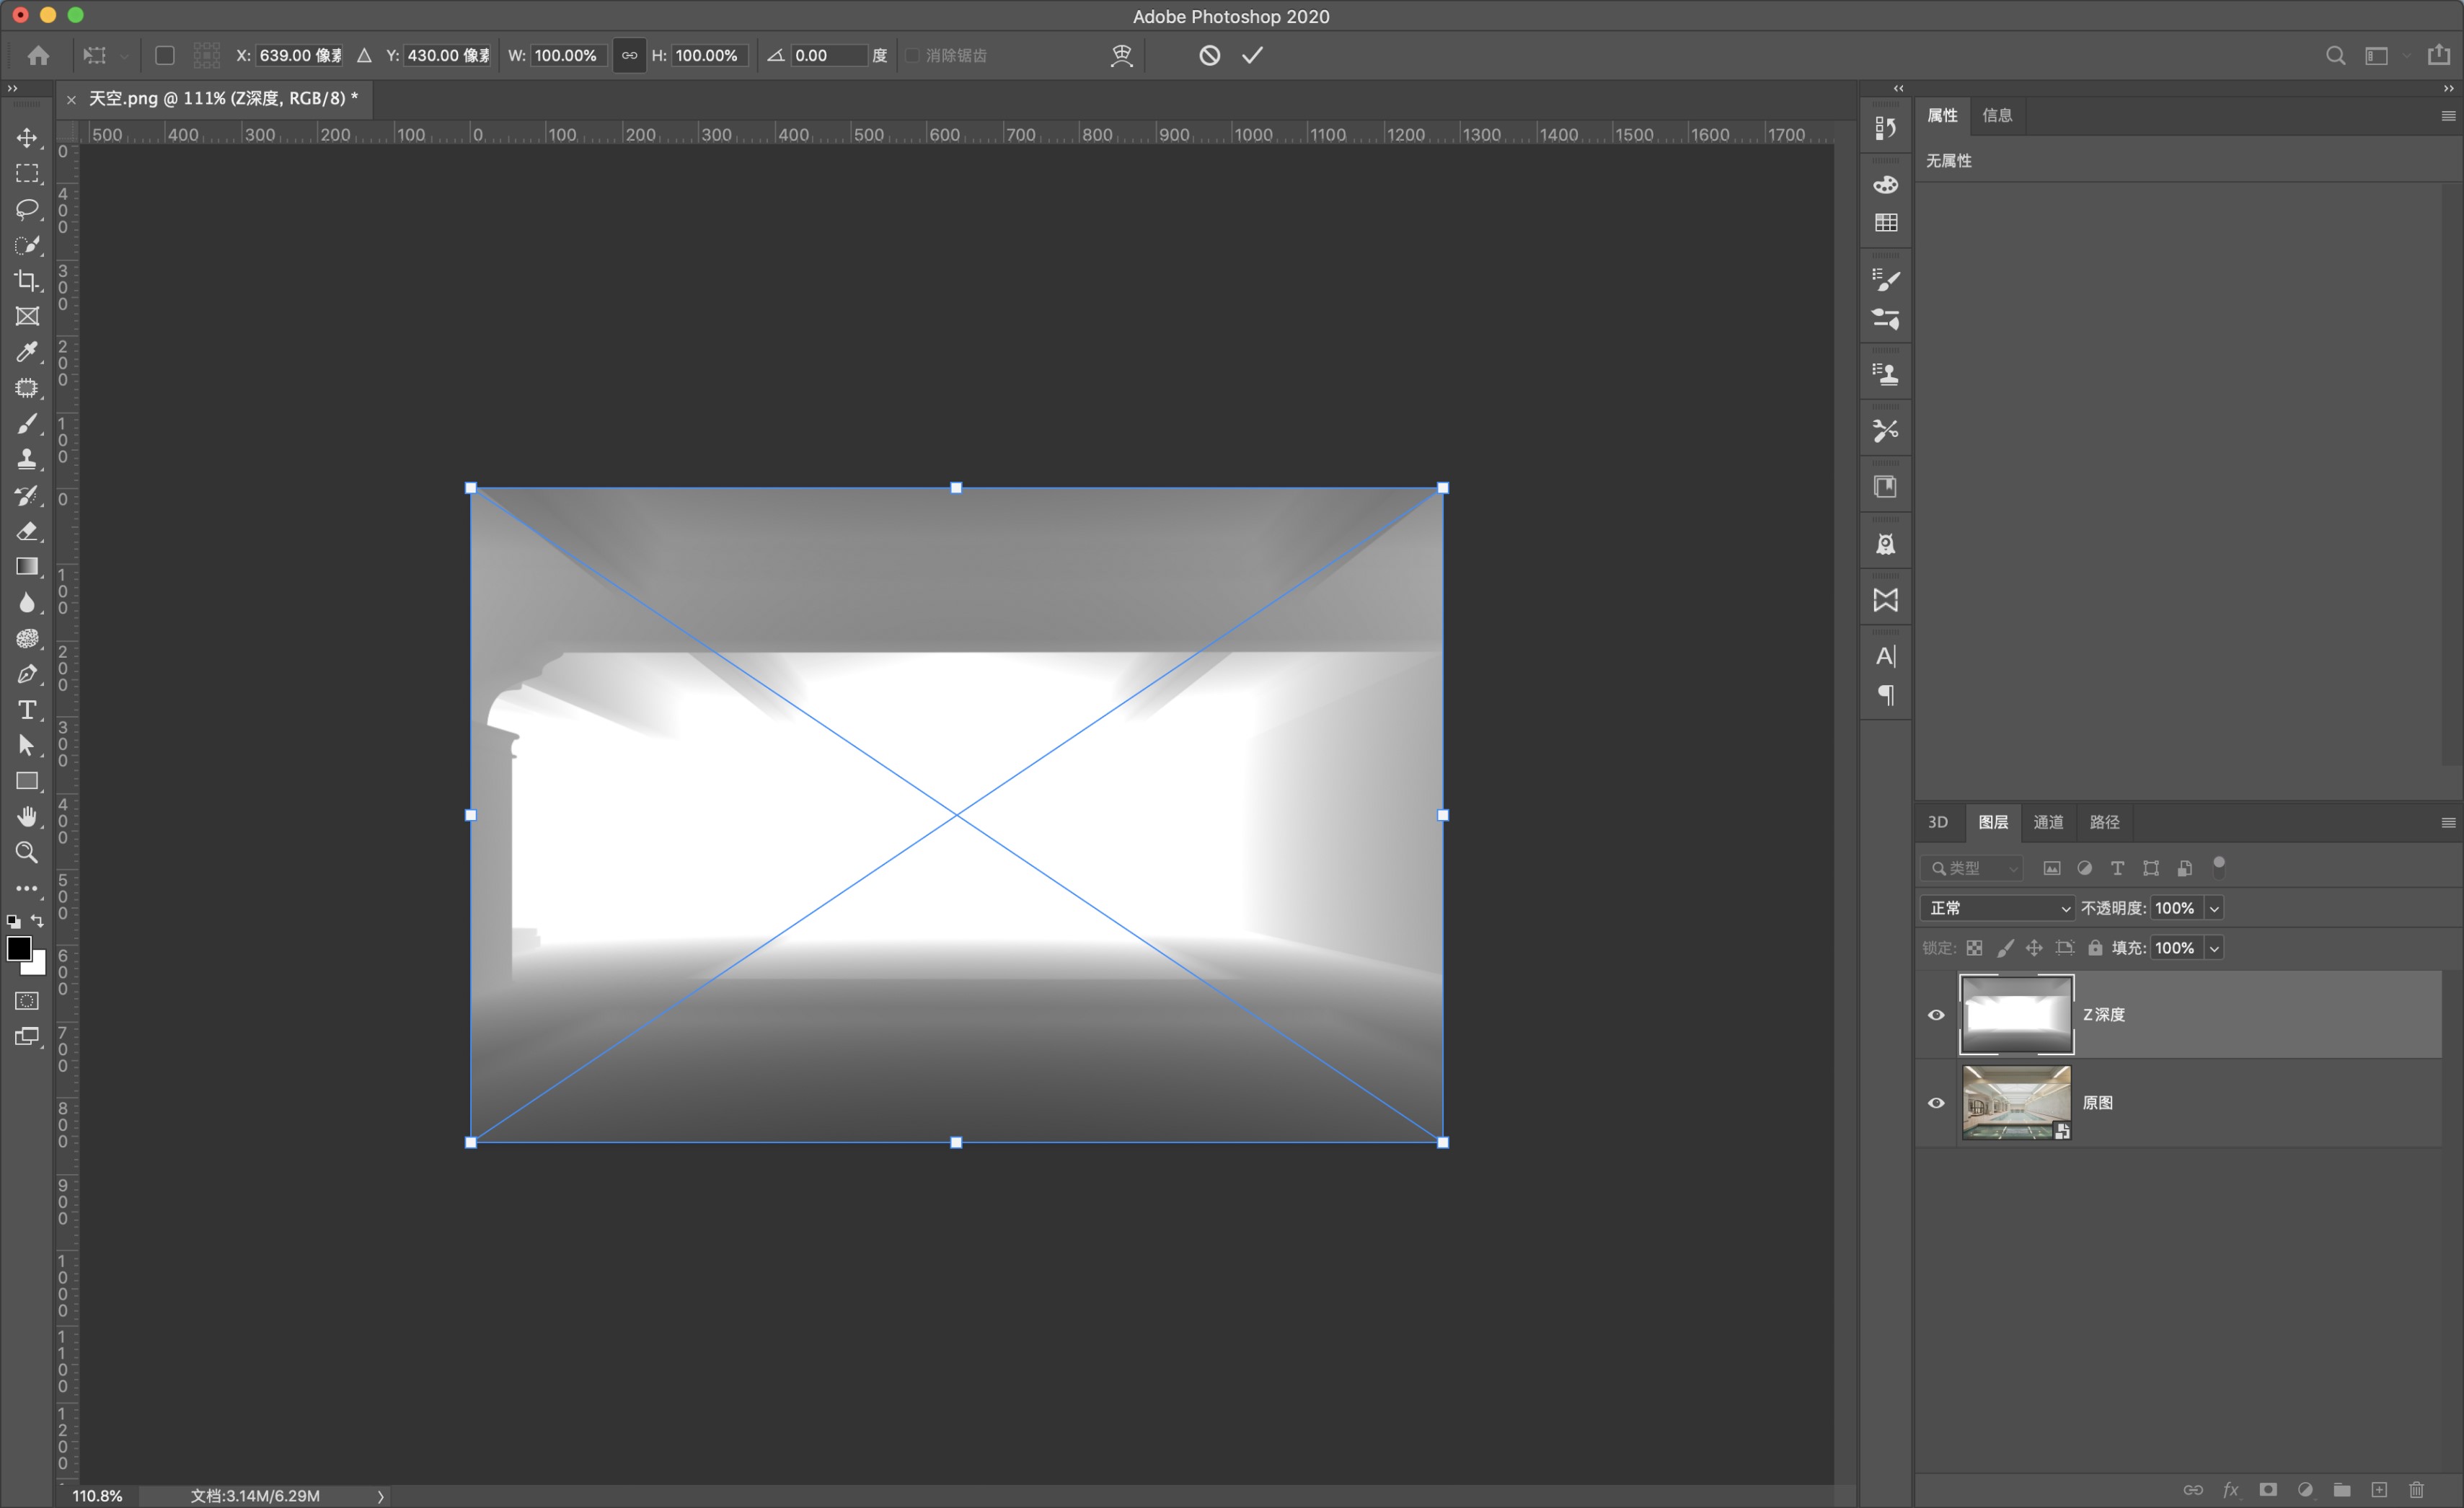Click the 路径 panel tab
The width and height of the screenshot is (2464, 1508).
[2104, 822]
